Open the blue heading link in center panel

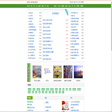click(55, 13)
